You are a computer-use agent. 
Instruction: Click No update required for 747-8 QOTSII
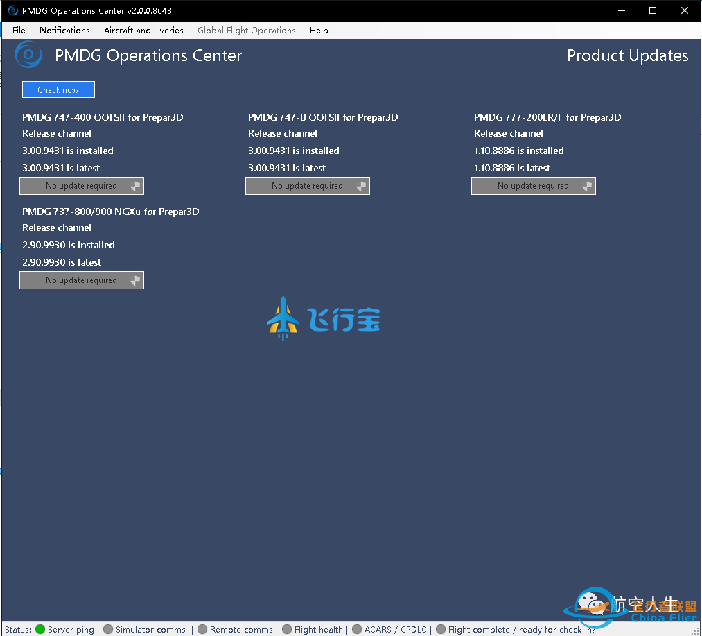(308, 186)
